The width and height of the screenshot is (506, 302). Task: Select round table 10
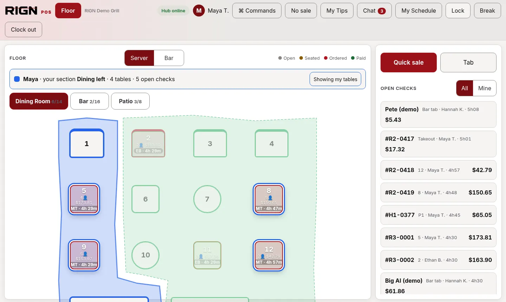point(145,255)
